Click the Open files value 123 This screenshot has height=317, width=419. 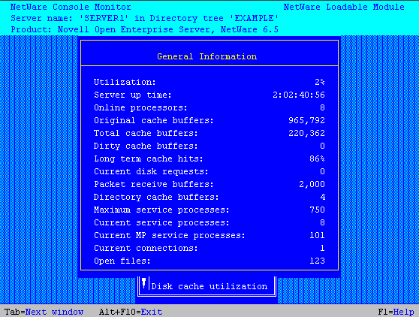317,261
